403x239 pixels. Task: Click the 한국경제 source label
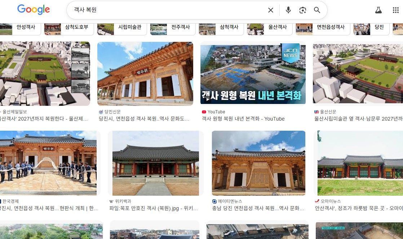10,201
